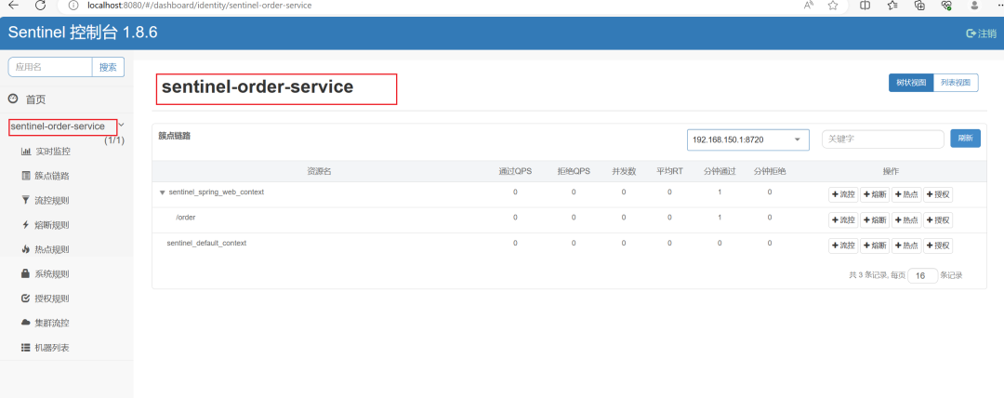Click the site info icon in address bar
The width and height of the screenshot is (1004, 398).
73,6
